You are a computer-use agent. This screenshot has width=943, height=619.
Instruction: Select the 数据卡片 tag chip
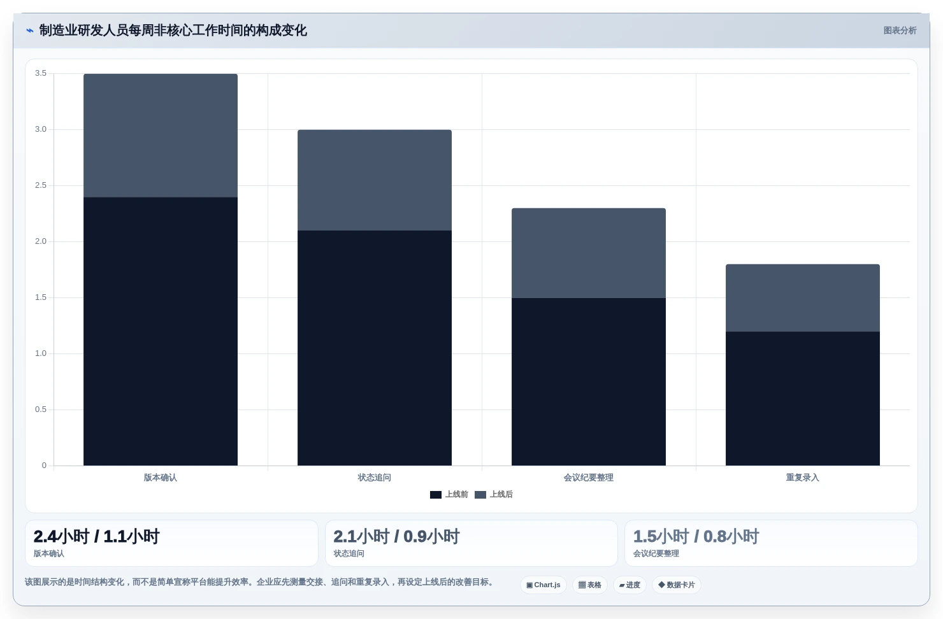click(x=677, y=585)
